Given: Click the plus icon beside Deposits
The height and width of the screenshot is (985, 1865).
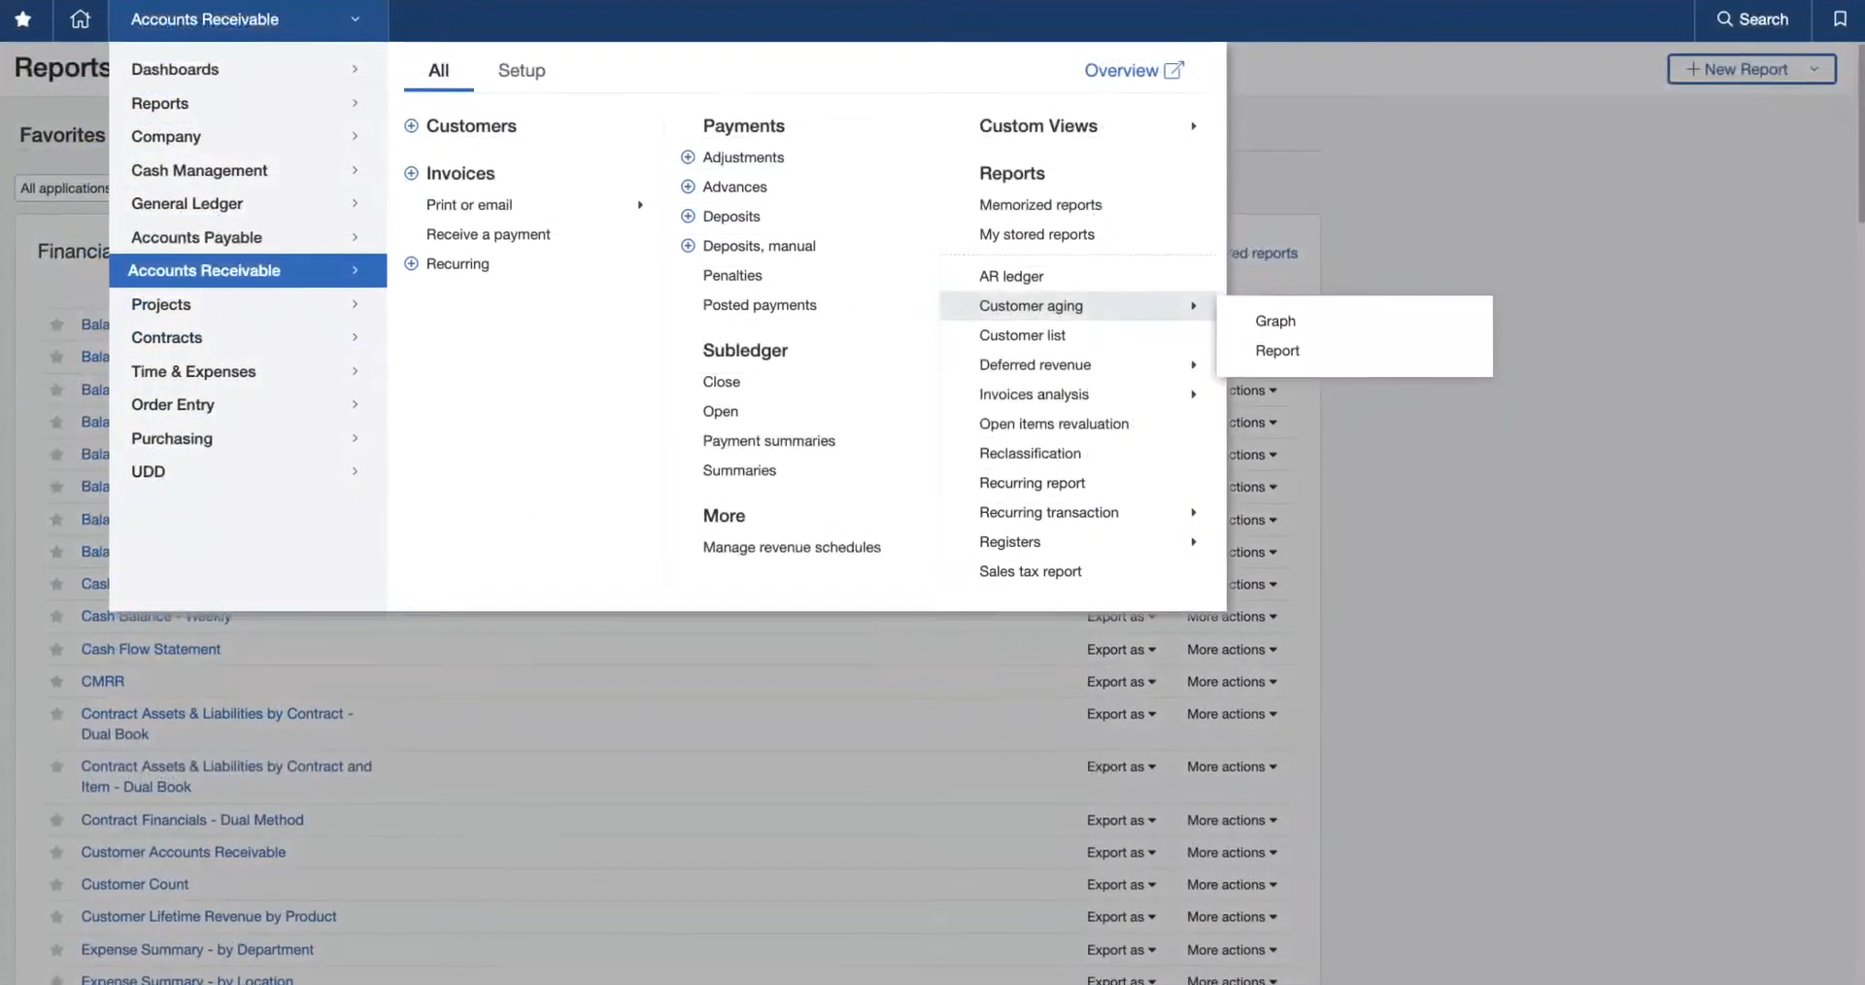Looking at the screenshot, I should [x=688, y=217].
